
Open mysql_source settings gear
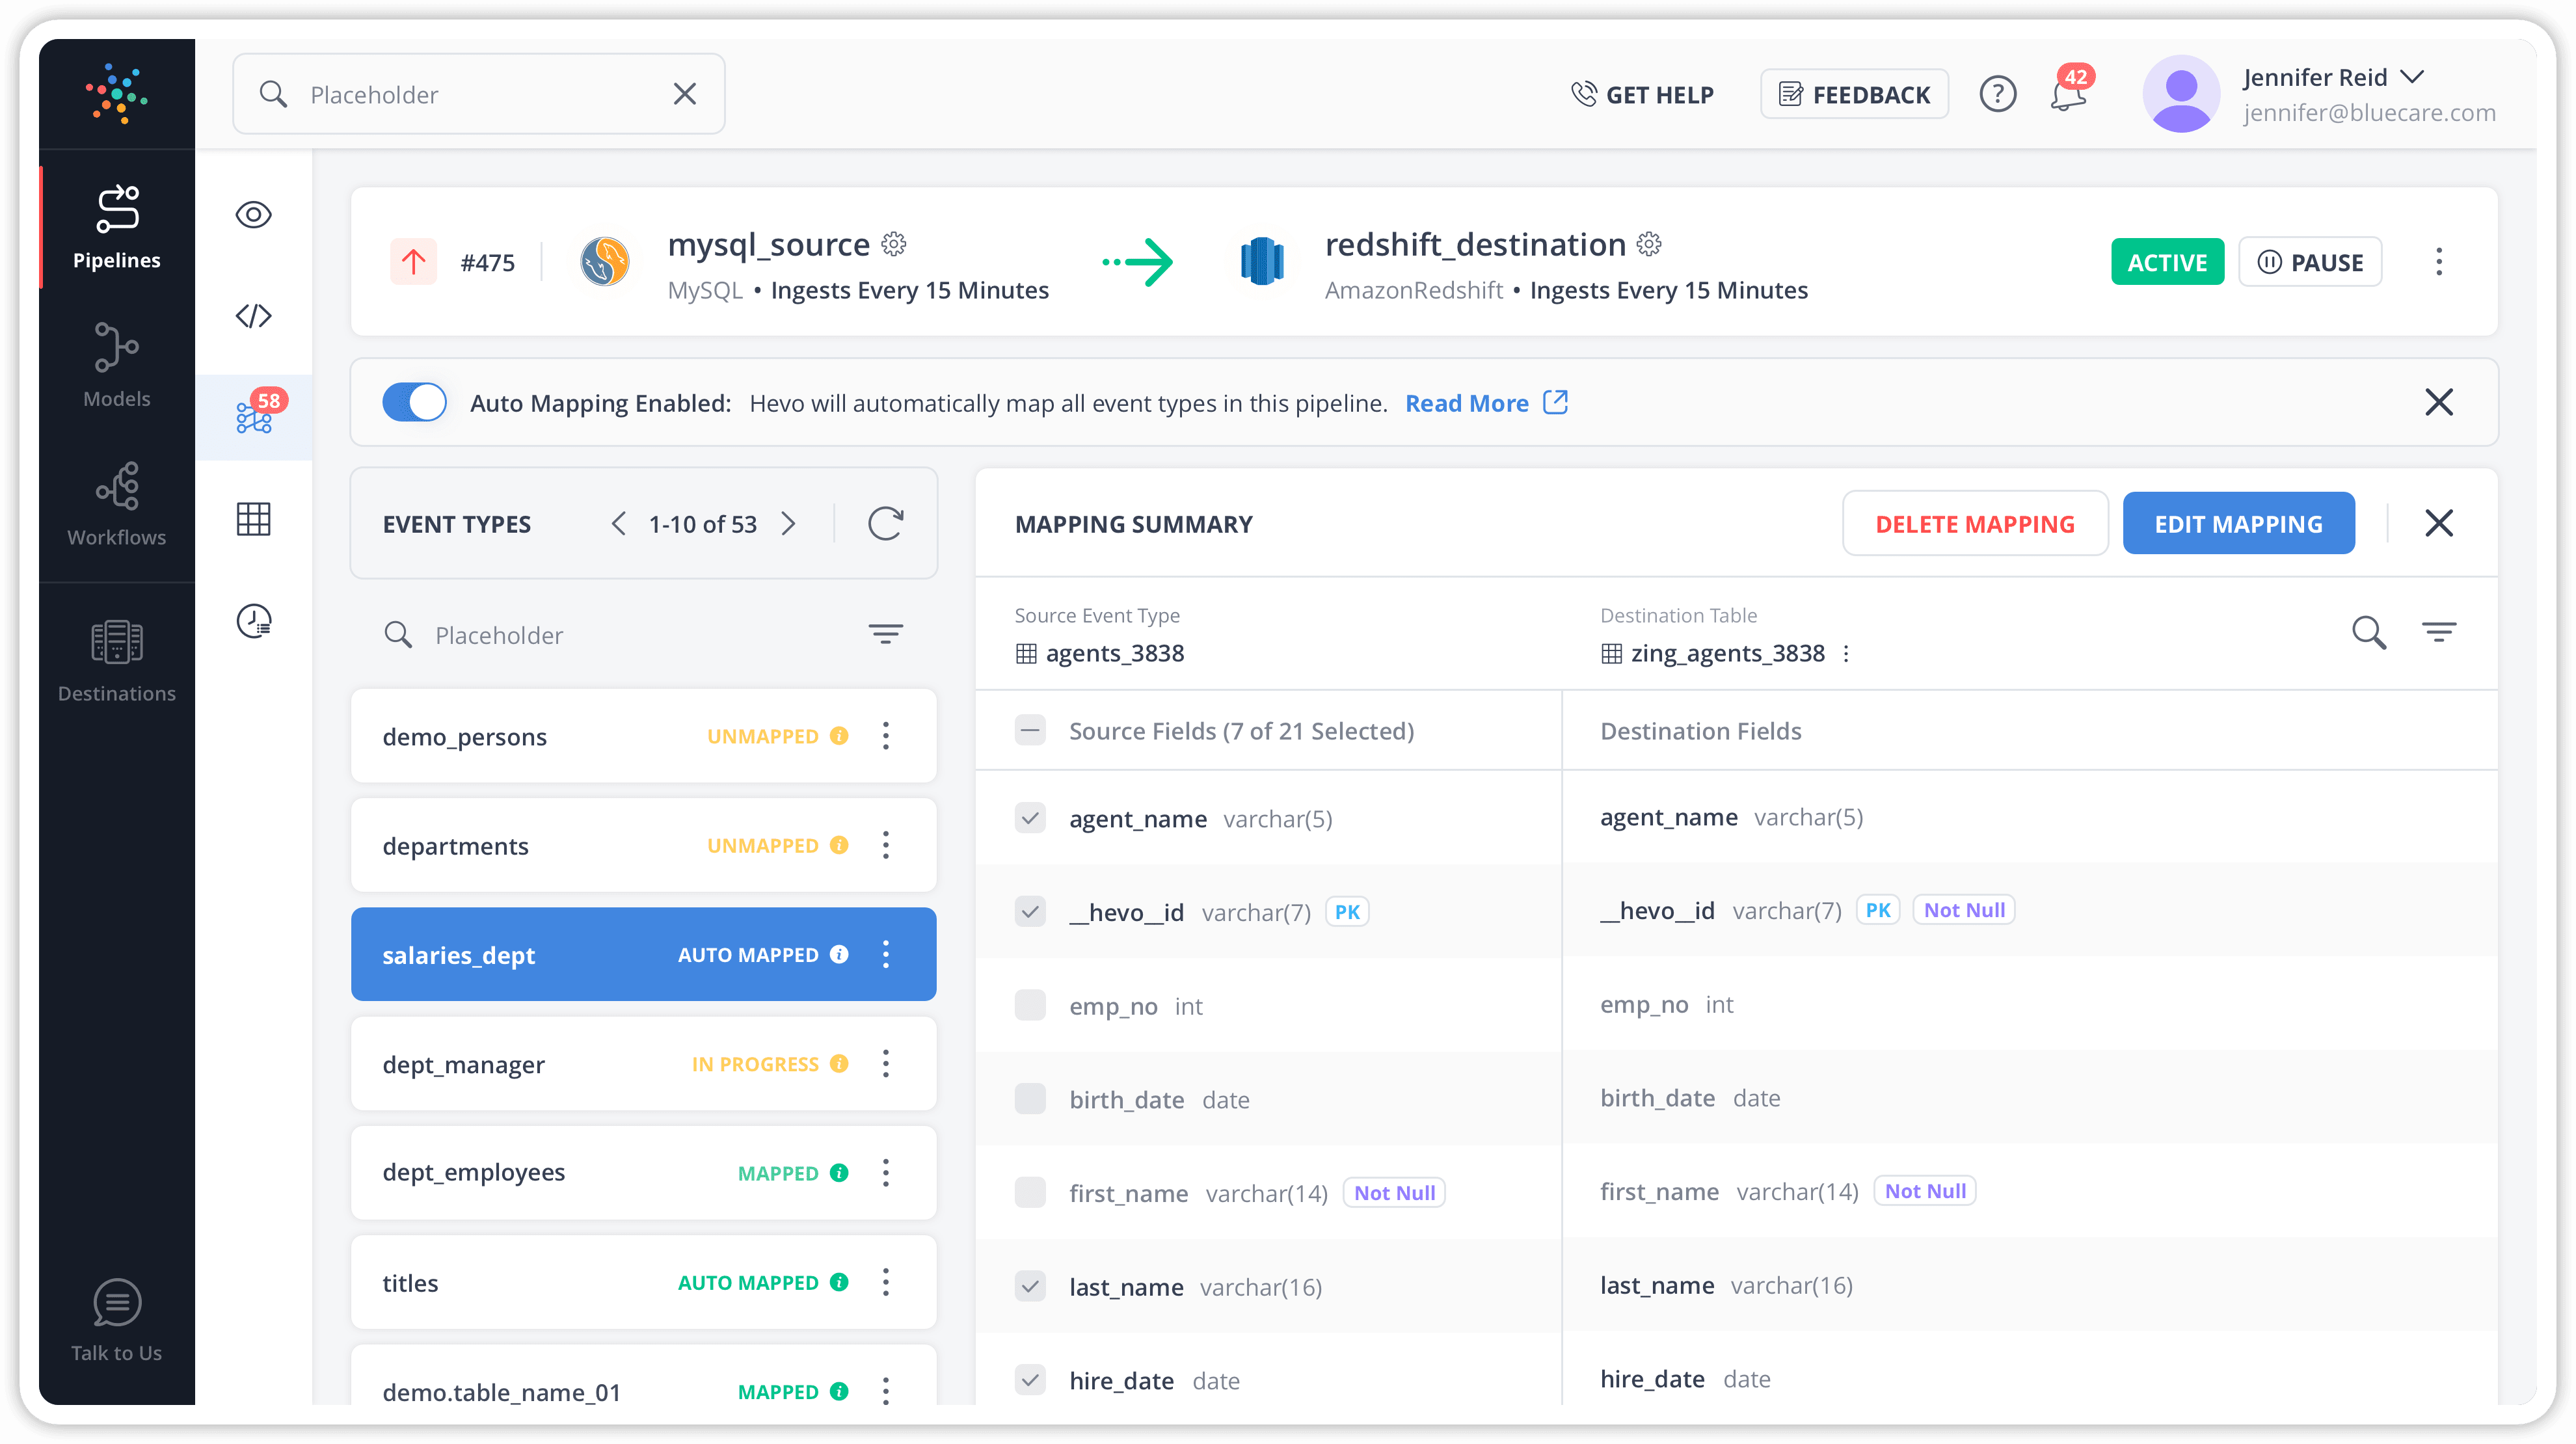[x=894, y=244]
